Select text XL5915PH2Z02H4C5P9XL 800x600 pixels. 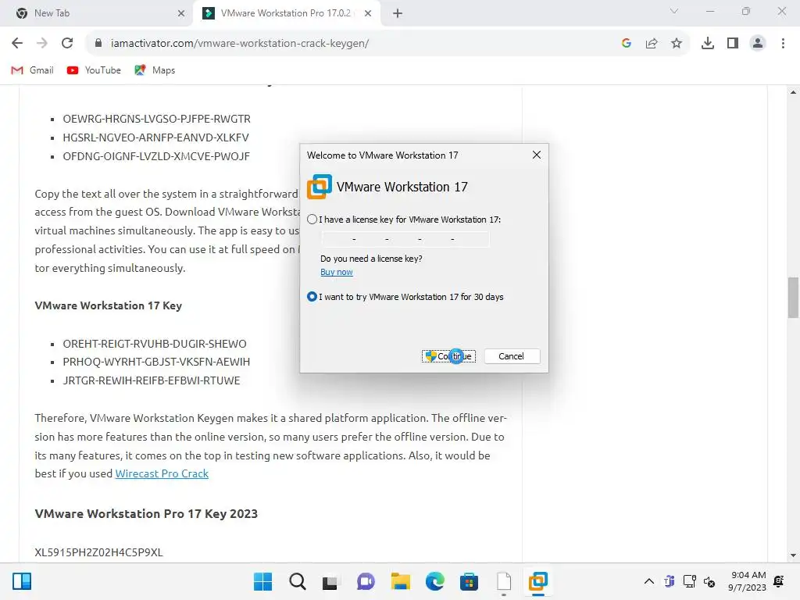[98, 552]
